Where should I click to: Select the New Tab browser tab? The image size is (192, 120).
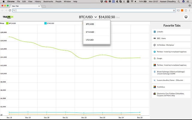tap(26, 6)
